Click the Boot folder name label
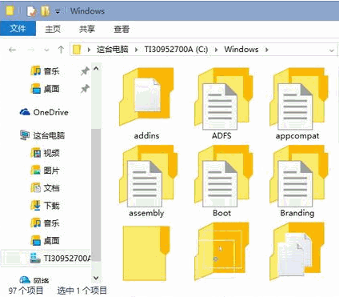The width and height of the screenshot is (339, 297). (x=221, y=213)
